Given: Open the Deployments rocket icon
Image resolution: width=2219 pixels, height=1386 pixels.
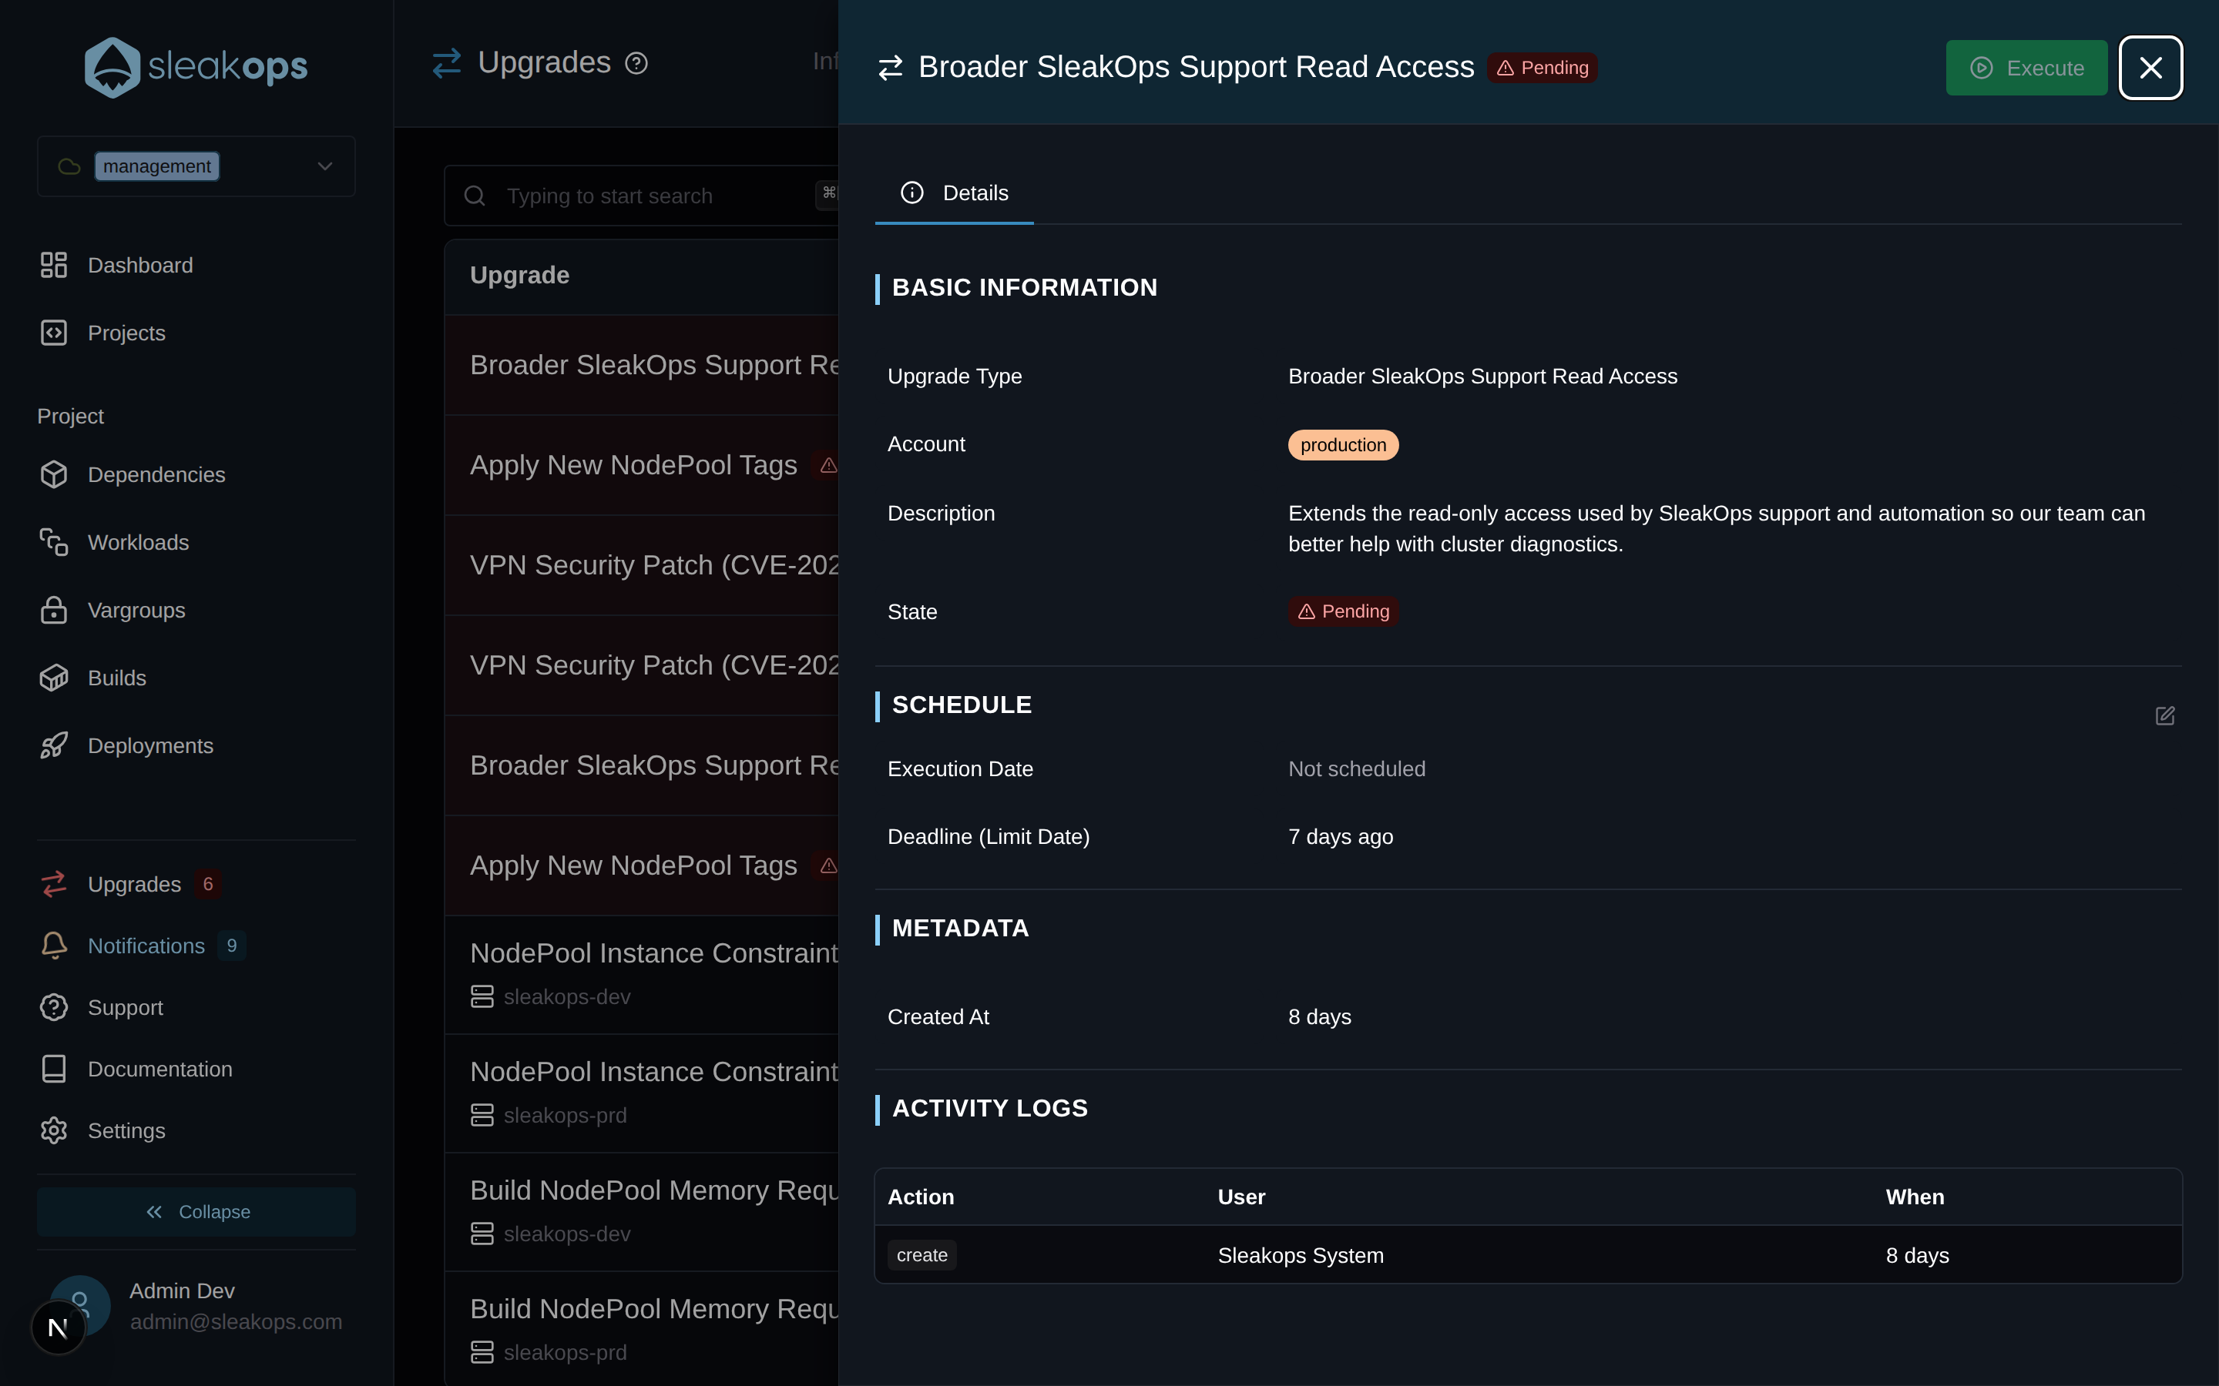Looking at the screenshot, I should coord(54,746).
